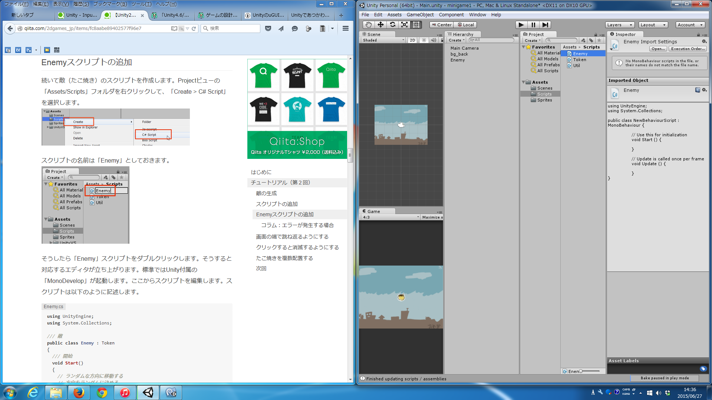Click the Inspector settings gear icon
The width and height of the screenshot is (712, 400).
click(704, 41)
